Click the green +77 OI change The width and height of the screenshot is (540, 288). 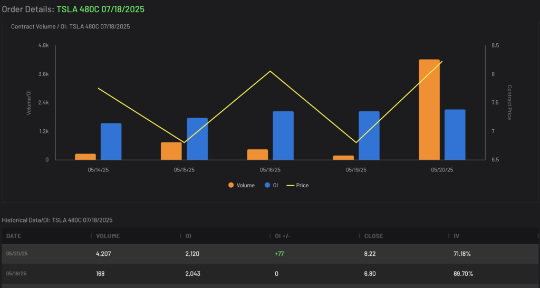pos(279,254)
